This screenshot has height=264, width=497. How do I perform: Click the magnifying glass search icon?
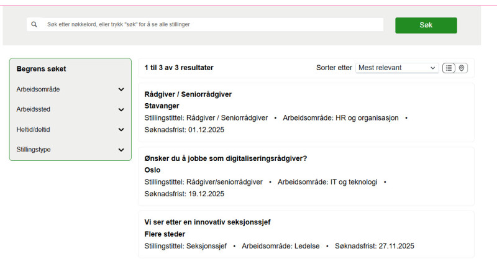point(34,24)
